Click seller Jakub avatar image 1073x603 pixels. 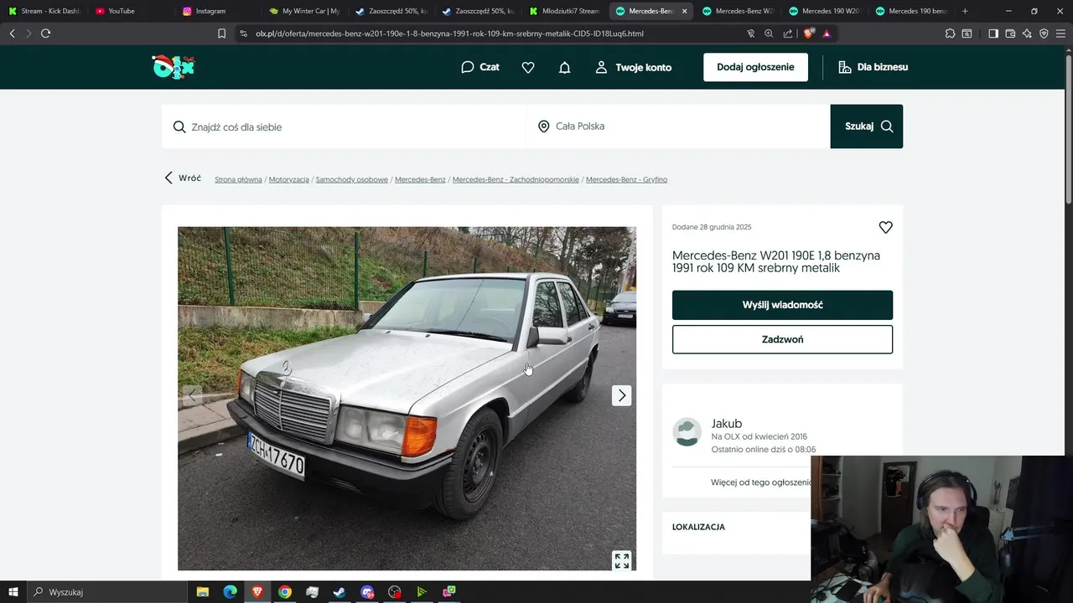(x=687, y=432)
